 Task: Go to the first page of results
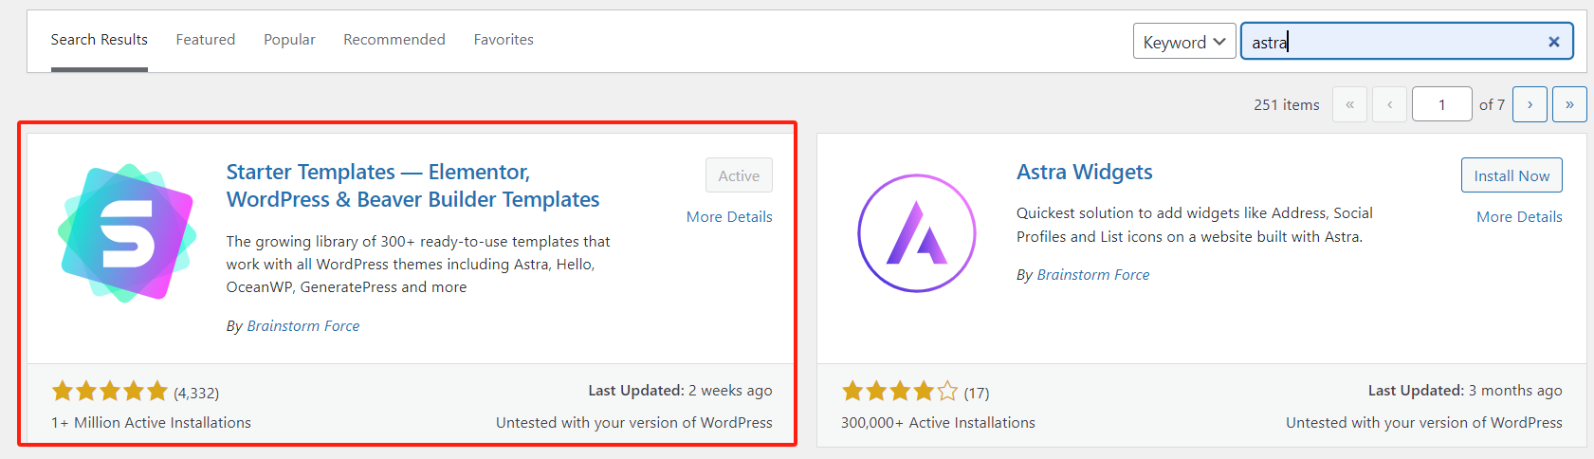pos(1349,104)
